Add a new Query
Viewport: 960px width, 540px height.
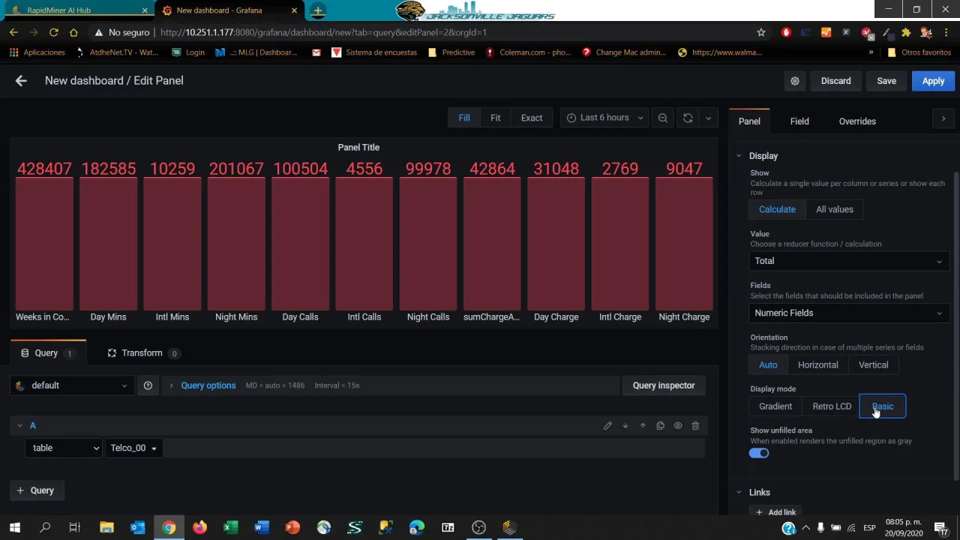pos(36,490)
